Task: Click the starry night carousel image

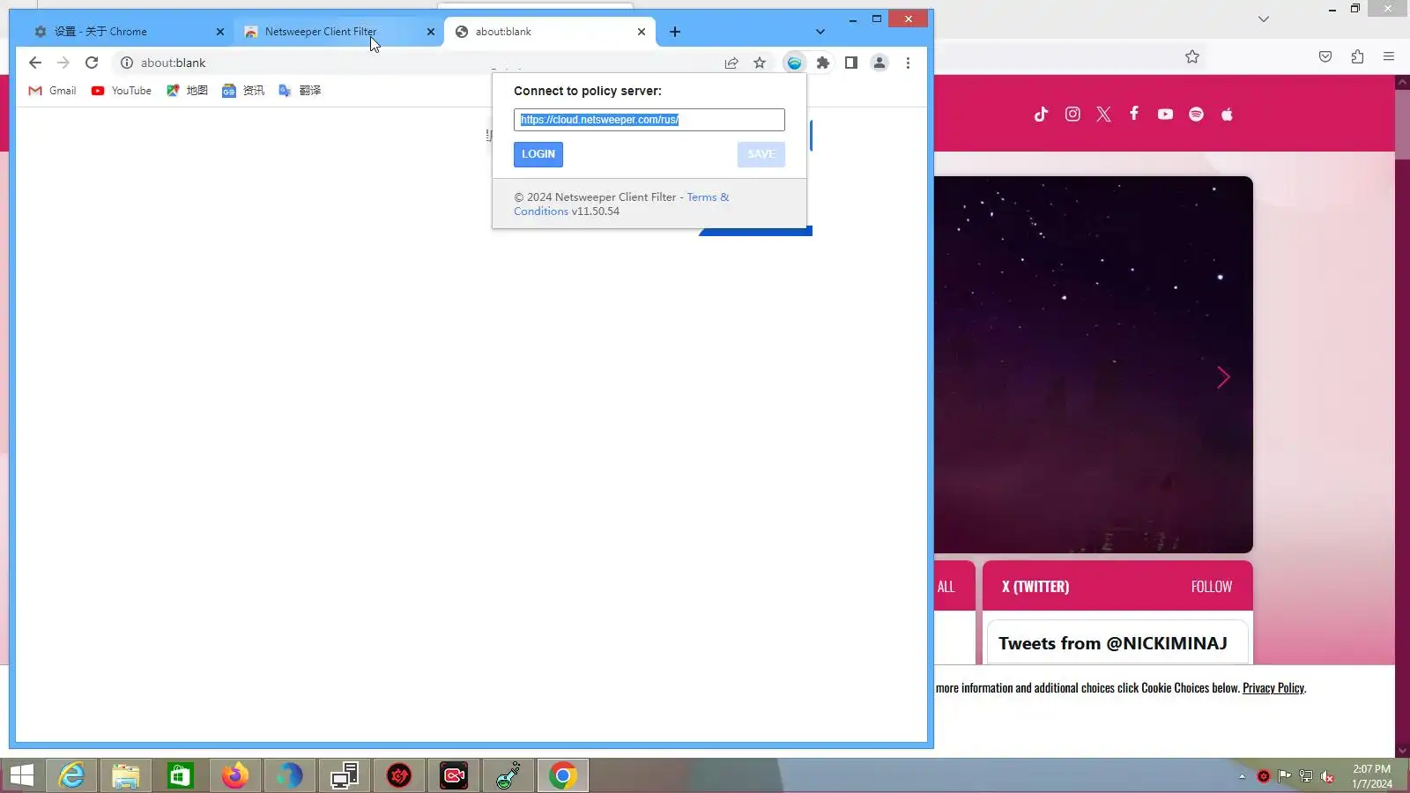Action: (x=1094, y=365)
